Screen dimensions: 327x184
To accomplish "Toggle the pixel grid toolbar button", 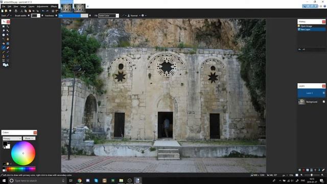I will [53, 11].
